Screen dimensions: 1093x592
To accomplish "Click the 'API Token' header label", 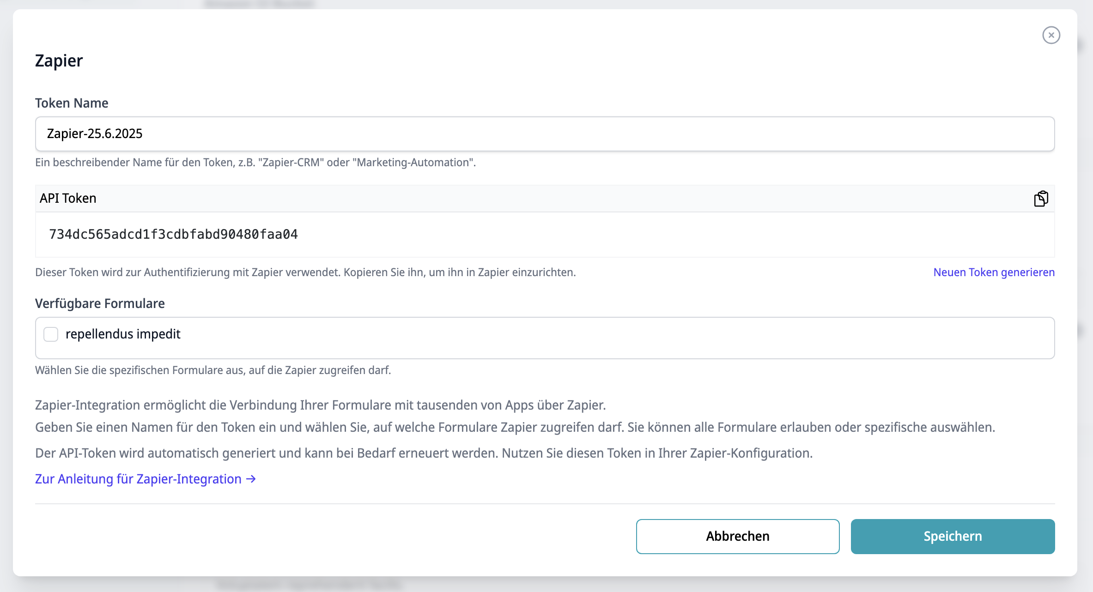I will pos(68,198).
